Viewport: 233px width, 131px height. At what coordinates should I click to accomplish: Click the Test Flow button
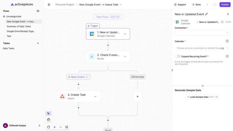point(108,17)
